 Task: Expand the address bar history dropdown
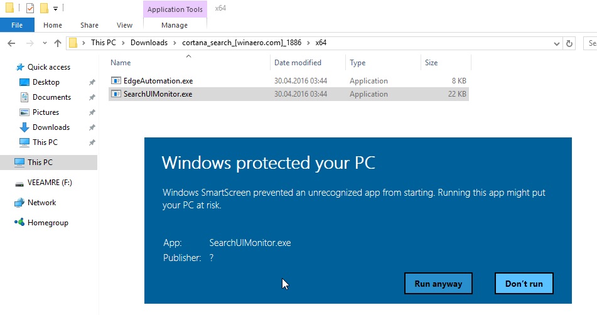tap(556, 43)
